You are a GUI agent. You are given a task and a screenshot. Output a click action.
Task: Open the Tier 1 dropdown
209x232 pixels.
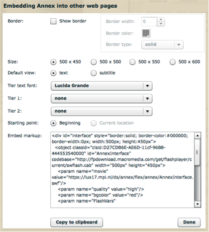pos(101,98)
